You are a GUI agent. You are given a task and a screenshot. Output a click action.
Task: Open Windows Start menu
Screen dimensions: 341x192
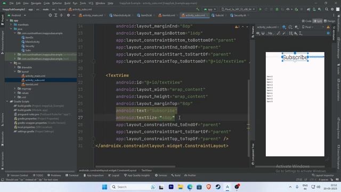tap(104, 187)
